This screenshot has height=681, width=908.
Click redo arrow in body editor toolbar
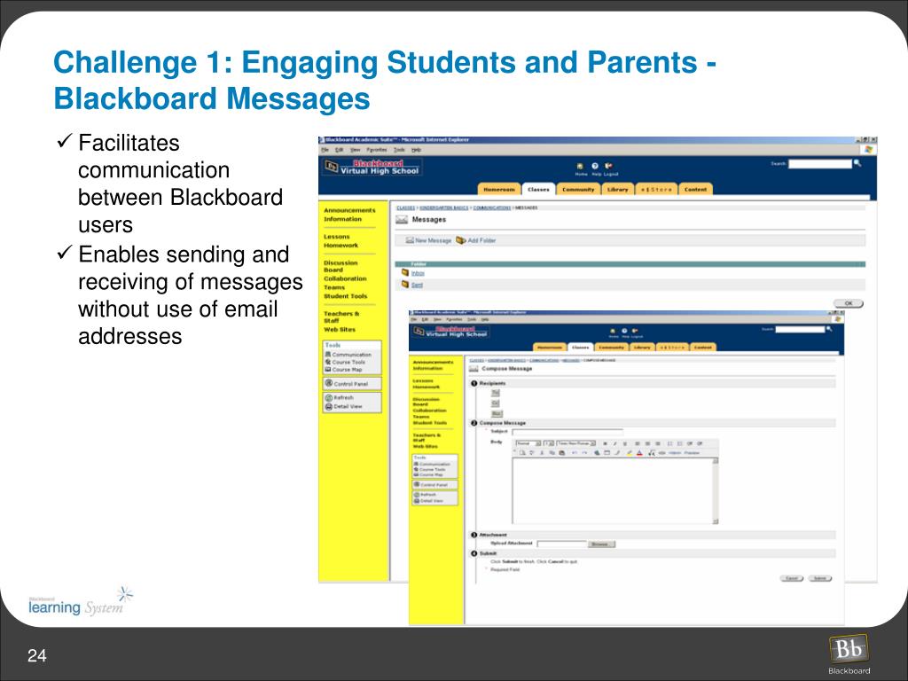[x=585, y=453]
